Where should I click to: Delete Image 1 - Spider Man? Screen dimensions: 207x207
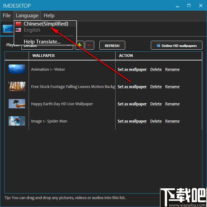(156, 121)
